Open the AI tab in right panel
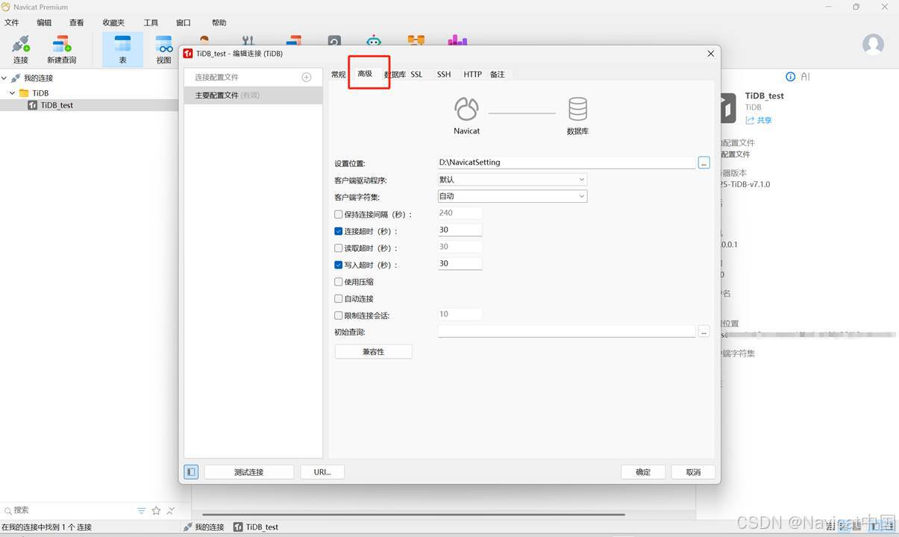 [805, 77]
